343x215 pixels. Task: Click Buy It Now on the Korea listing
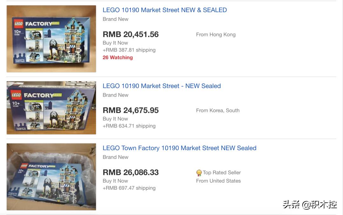click(x=115, y=118)
